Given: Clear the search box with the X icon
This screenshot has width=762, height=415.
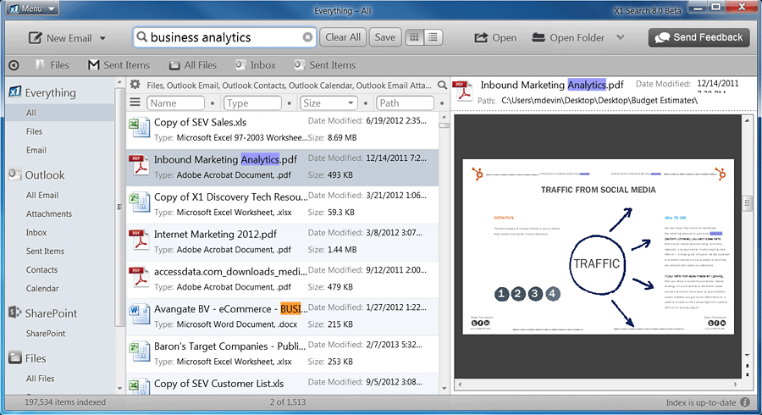Looking at the screenshot, I should point(307,37).
